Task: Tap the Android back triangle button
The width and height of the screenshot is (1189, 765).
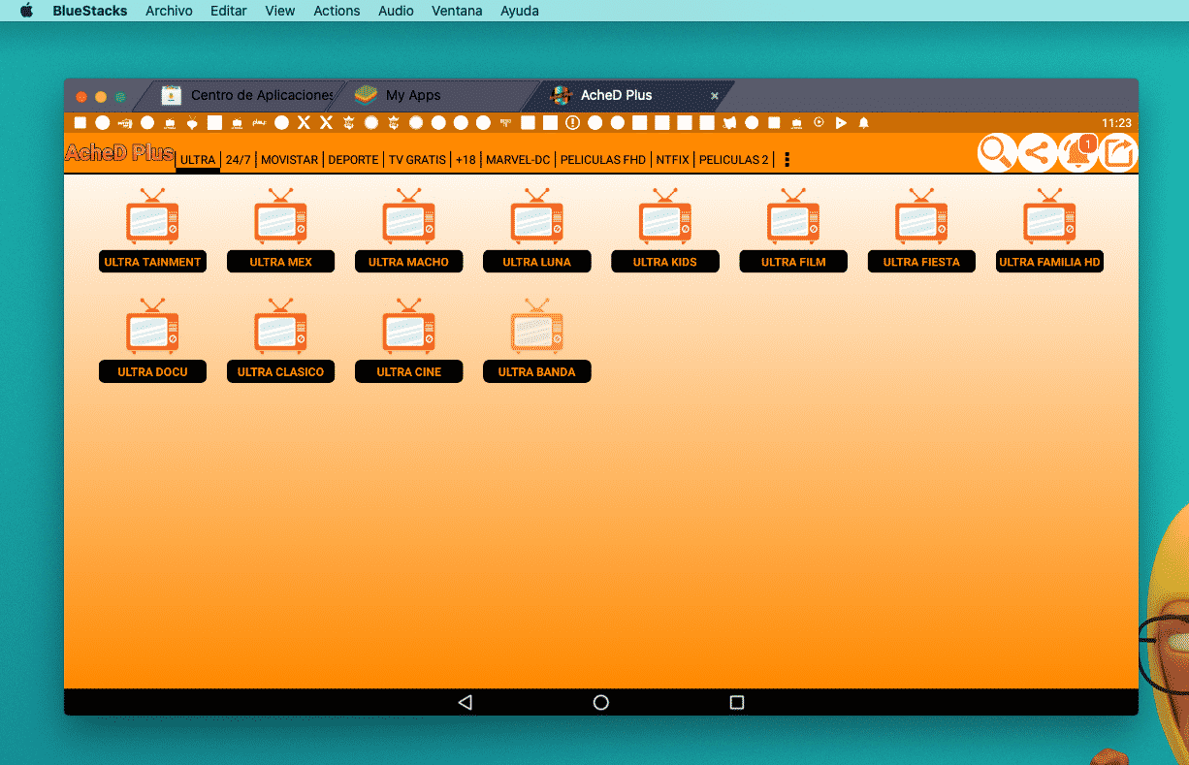Action: (x=465, y=702)
